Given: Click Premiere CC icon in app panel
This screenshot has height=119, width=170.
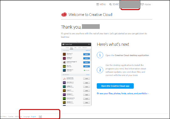Looking at the screenshot, I should [x=64, y=95].
